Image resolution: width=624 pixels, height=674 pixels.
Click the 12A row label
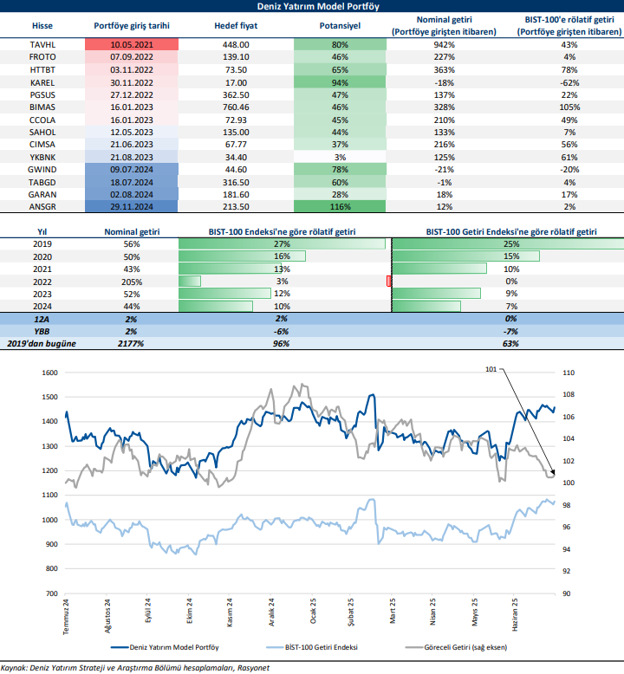pyautogui.click(x=42, y=320)
